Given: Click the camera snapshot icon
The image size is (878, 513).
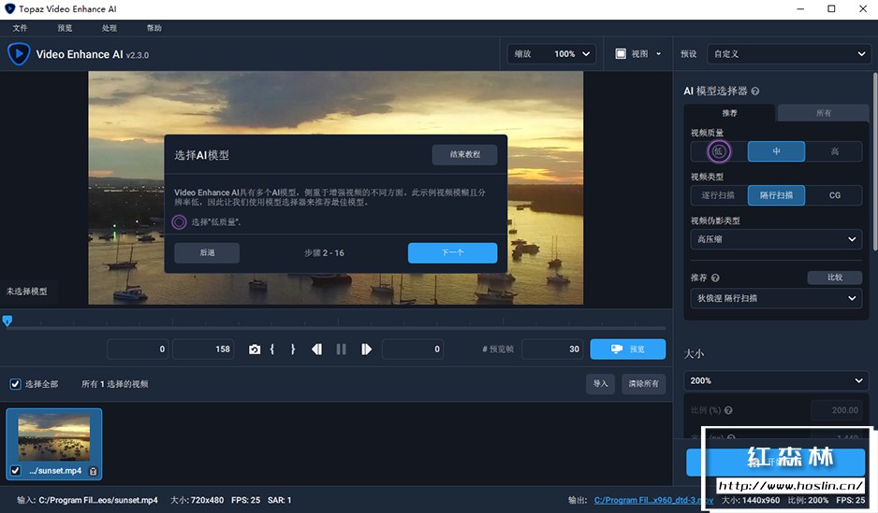Looking at the screenshot, I should 255,349.
